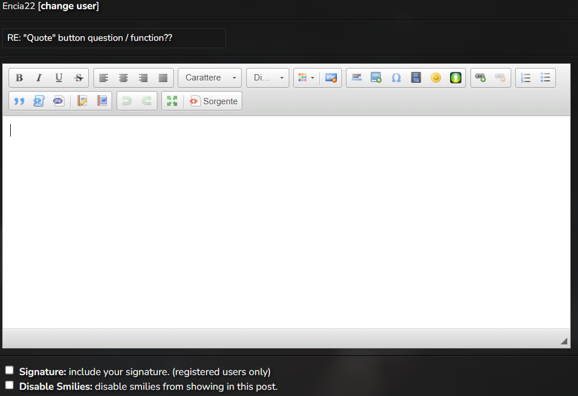The width and height of the screenshot is (578, 396).
Task: Insert a special character (Omega)
Action: 396,78
